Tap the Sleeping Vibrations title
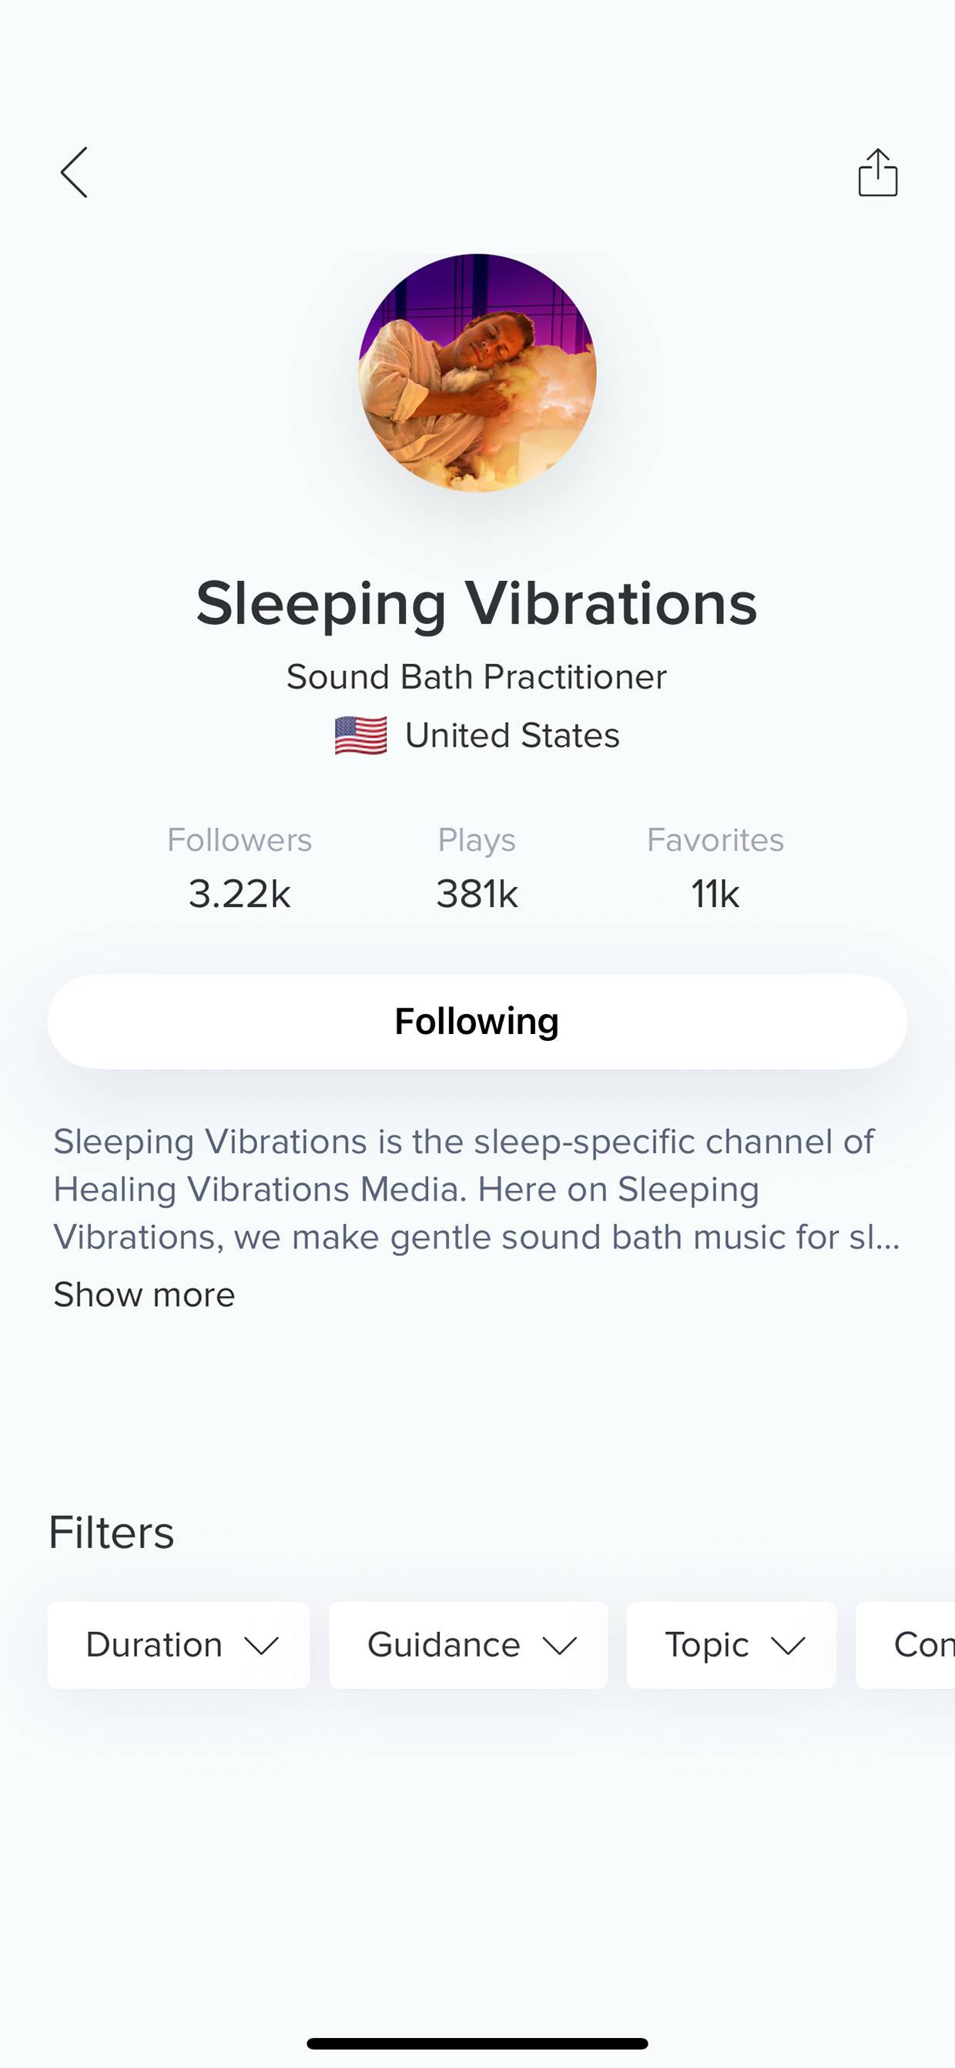The height and width of the screenshot is (2068, 955). pyautogui.click(x=477, y=603)
